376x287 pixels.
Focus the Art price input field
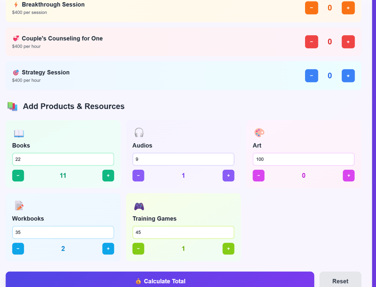(x=303, y=159)
